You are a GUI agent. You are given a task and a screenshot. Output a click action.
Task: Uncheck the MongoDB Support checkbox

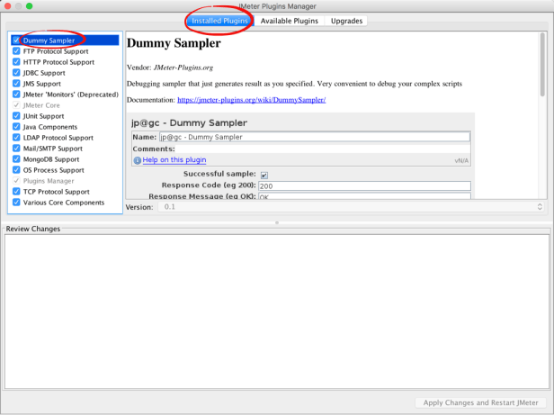point(16,158)
